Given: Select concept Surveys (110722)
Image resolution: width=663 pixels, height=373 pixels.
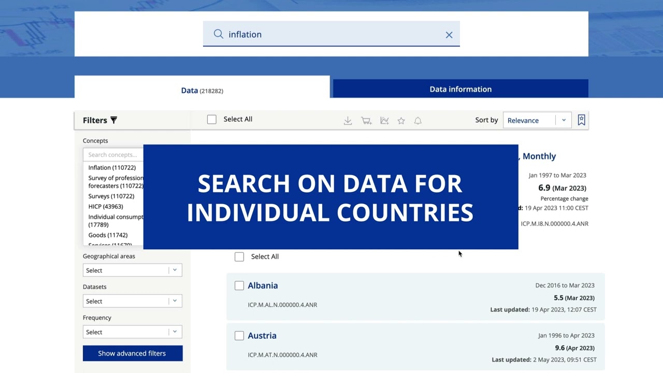Looking at the screenshot, I should (111, 196).
